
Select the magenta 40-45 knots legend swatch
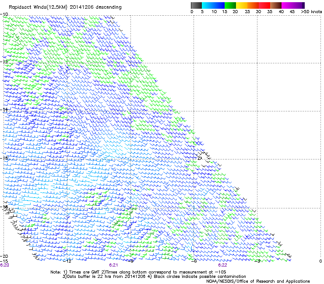[287, 5]
